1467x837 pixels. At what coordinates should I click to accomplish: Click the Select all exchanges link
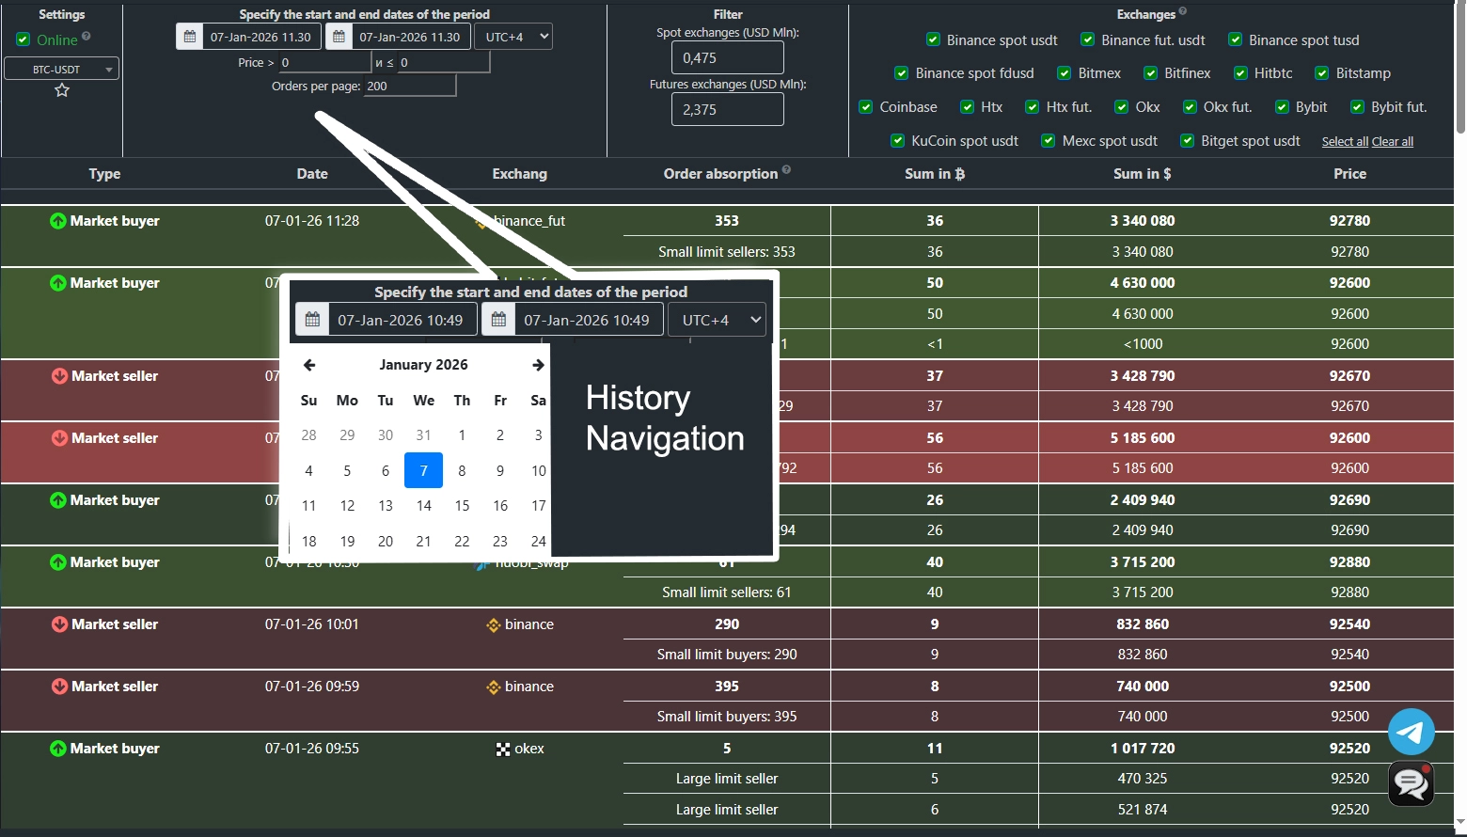[x=1345, y=142]
